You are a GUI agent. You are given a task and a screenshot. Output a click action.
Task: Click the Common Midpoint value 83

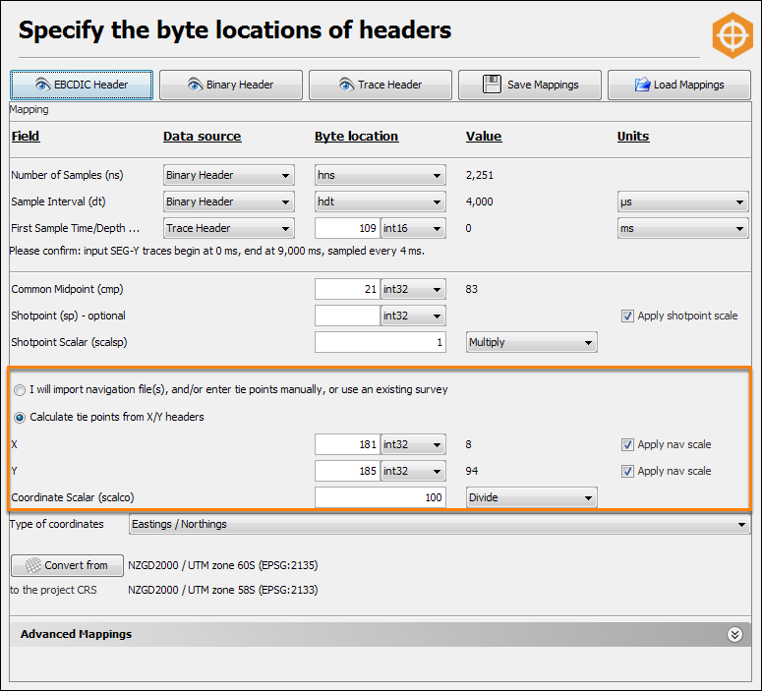[471, 289]
